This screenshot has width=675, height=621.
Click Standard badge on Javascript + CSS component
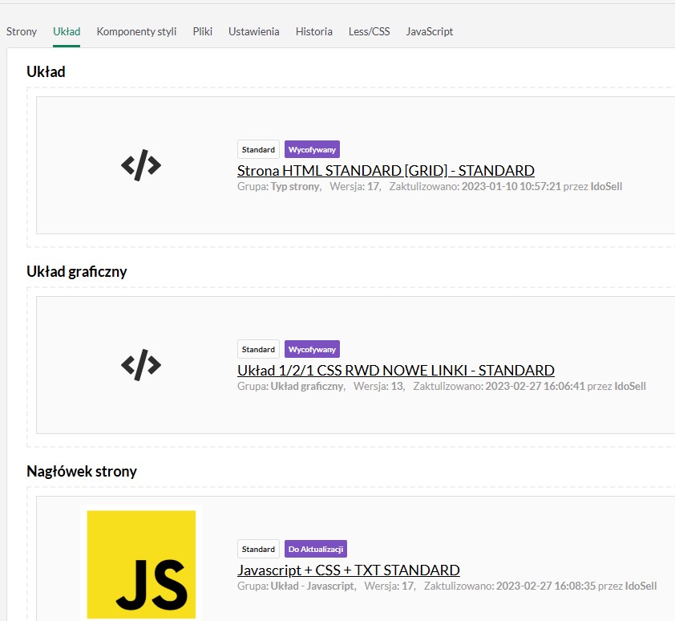[x=258, y=549]
